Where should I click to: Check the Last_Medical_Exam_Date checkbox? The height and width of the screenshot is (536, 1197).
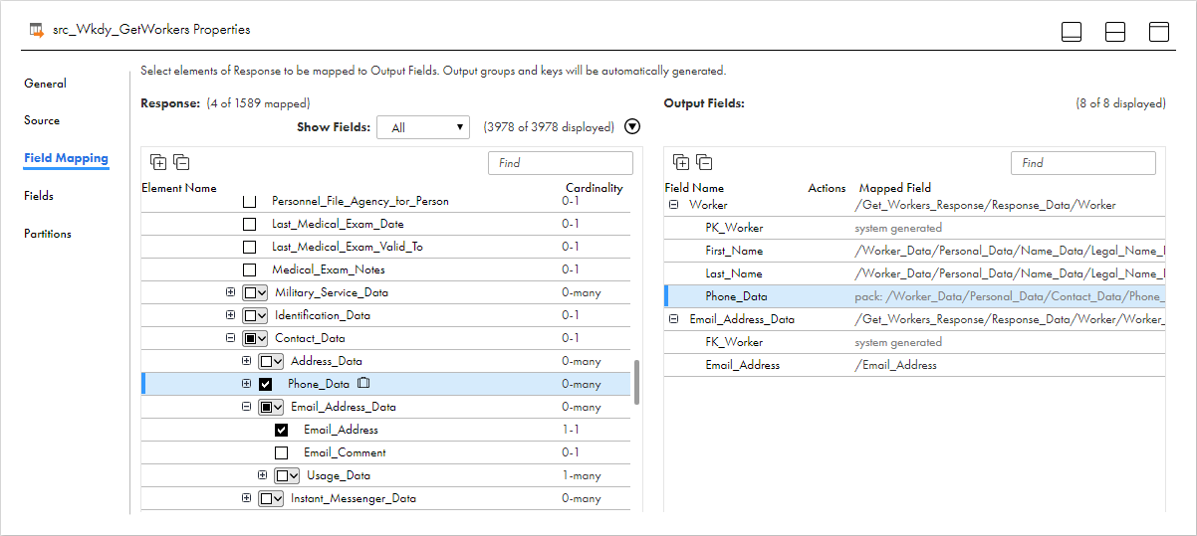pos(250,224)
